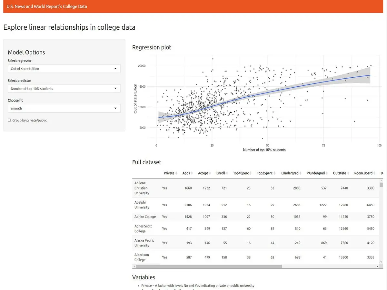The height and width of the screenshot is (290, 387).
Task: Click the Outstate column header
Action: click(x=339, y=173)
